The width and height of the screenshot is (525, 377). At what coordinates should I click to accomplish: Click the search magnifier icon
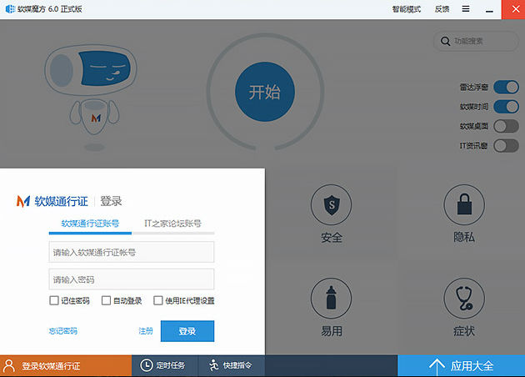tap(445, 41)
